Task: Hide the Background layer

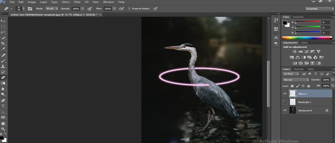Action: point(285,111)
